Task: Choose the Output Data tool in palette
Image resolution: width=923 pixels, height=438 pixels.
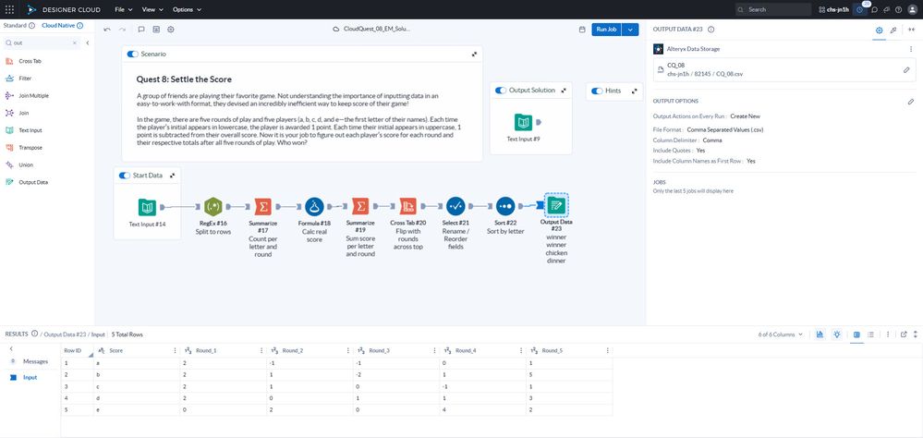Action: tap(33, 182)
